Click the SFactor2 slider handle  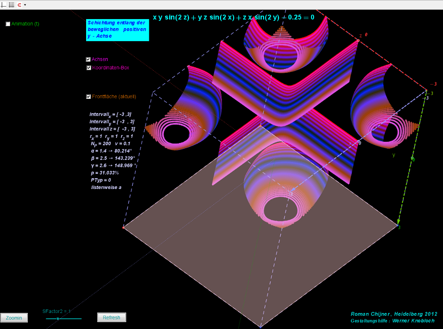click(x=58, y=319)
